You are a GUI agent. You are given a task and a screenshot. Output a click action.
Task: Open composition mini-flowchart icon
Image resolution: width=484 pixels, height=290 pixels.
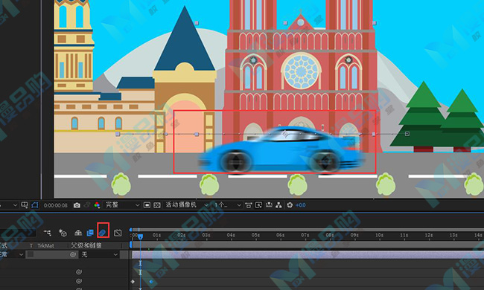point(48,233)
